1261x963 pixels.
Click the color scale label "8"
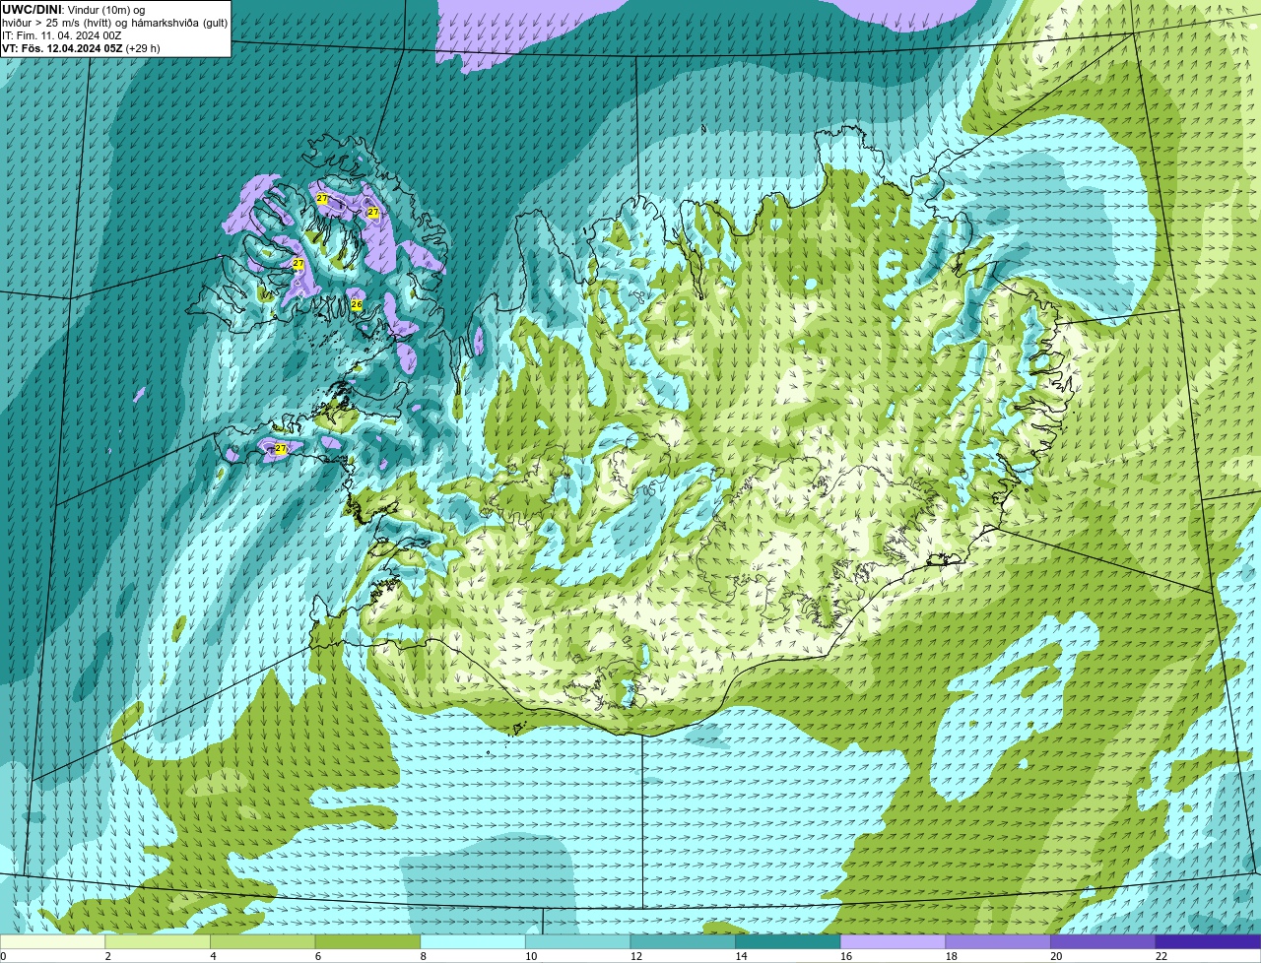[422, 956]
